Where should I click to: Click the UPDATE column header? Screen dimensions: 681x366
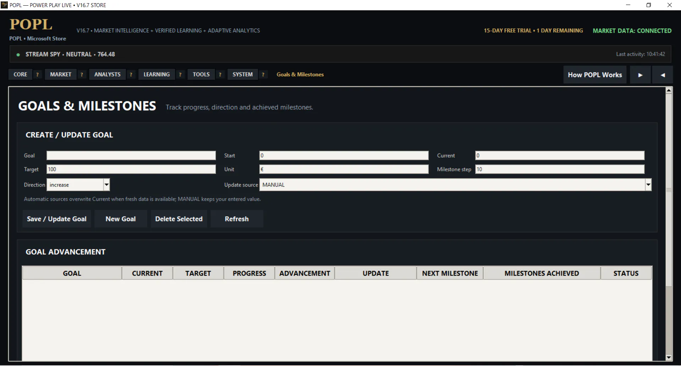click(x=376, y=273)
